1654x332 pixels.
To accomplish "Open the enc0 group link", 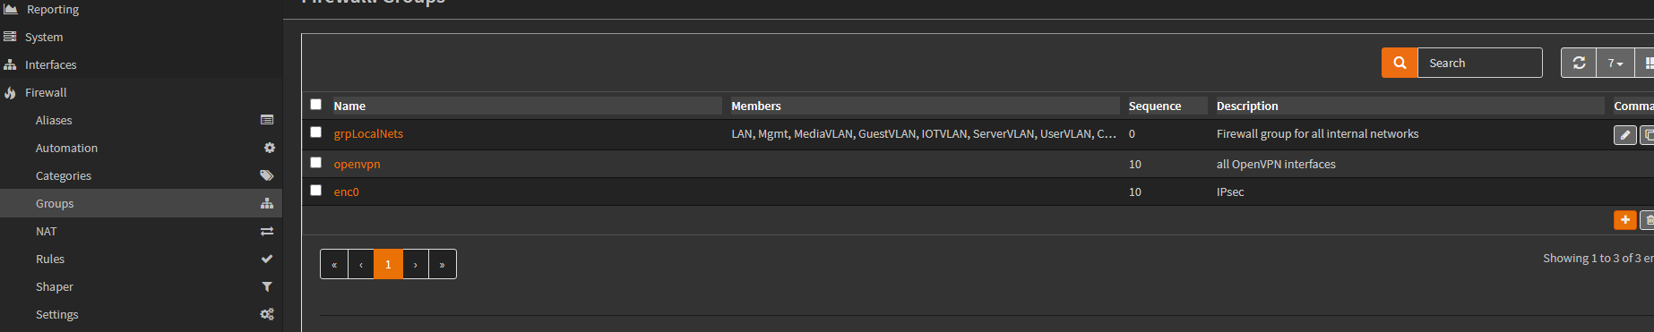I will coord(346,192).
